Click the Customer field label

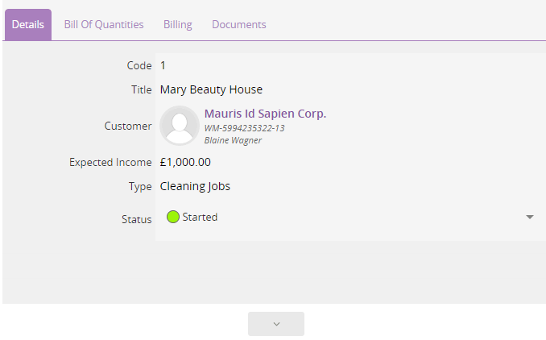(x=128, y=126)
